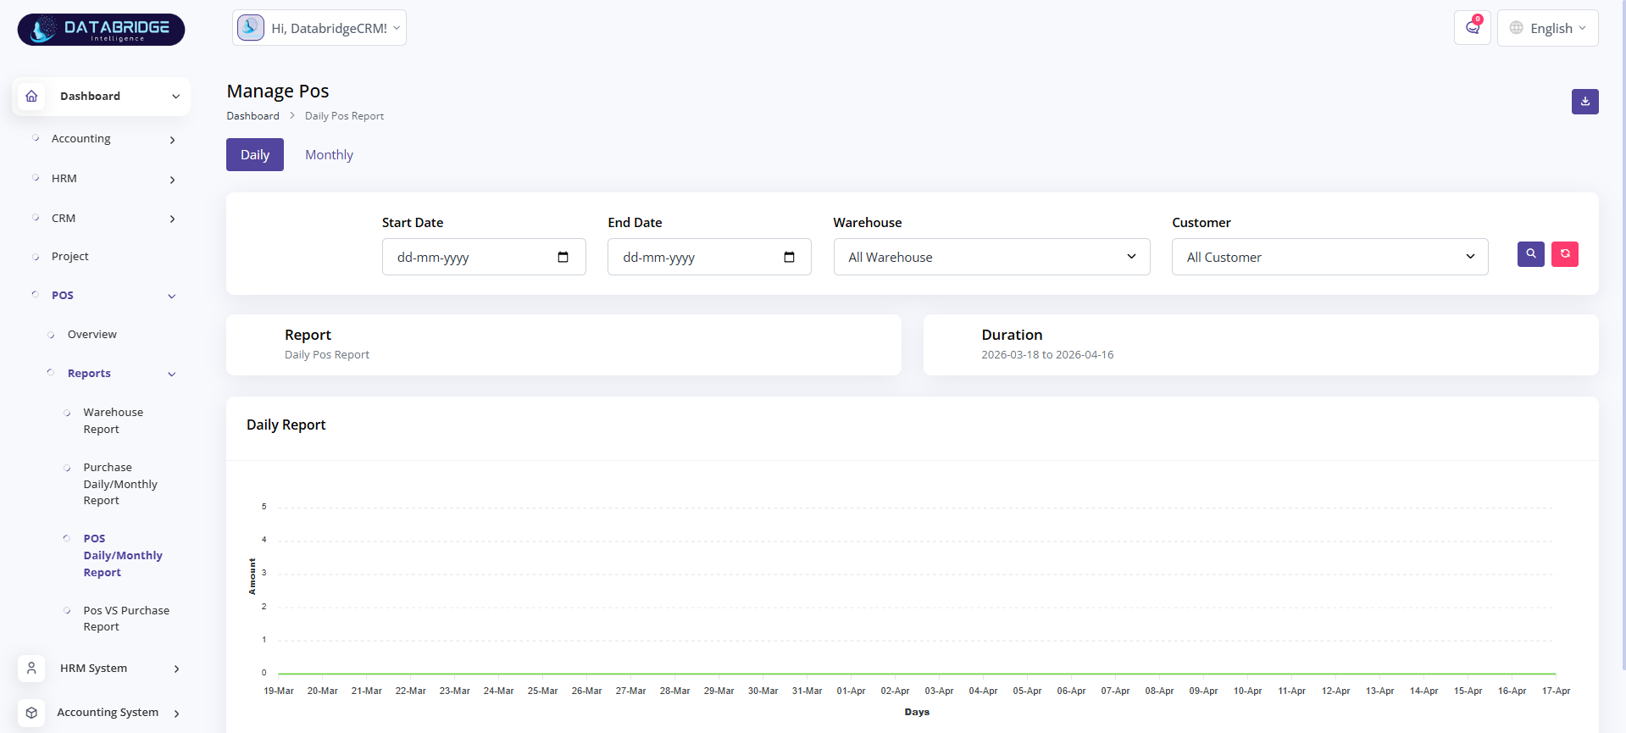
Task: Open the DatabridgeCRM user dropdown
Action: click(319, 28)
